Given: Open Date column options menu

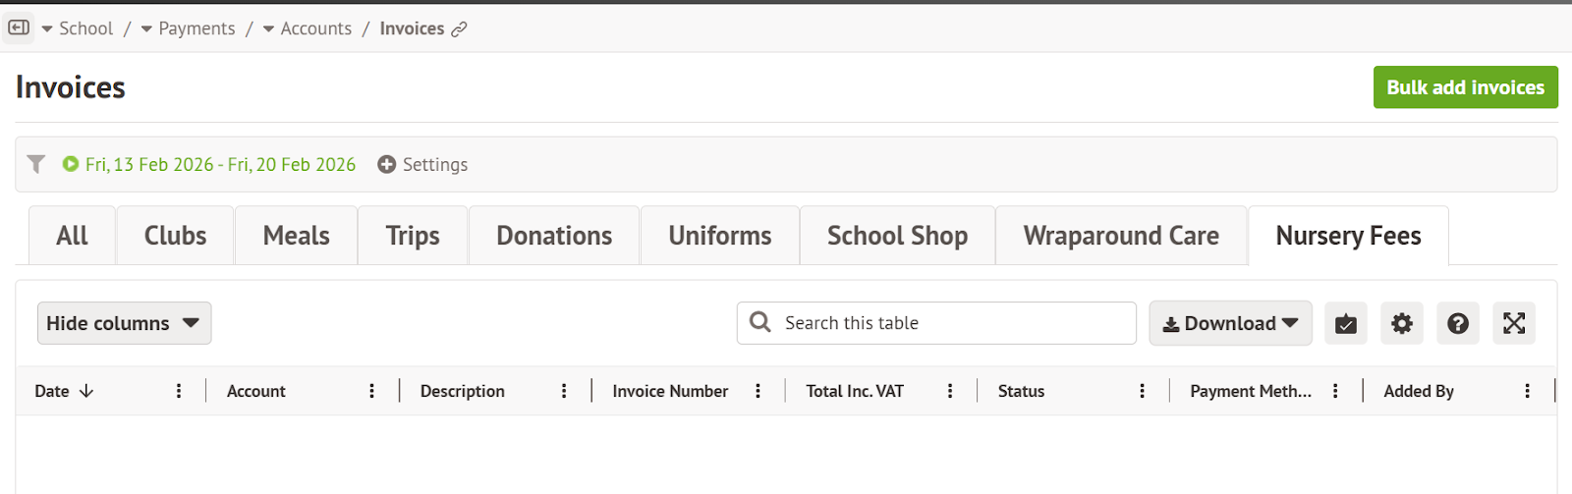Looking at the screenshot, I should pyautogui.click(x=178, y=391).
